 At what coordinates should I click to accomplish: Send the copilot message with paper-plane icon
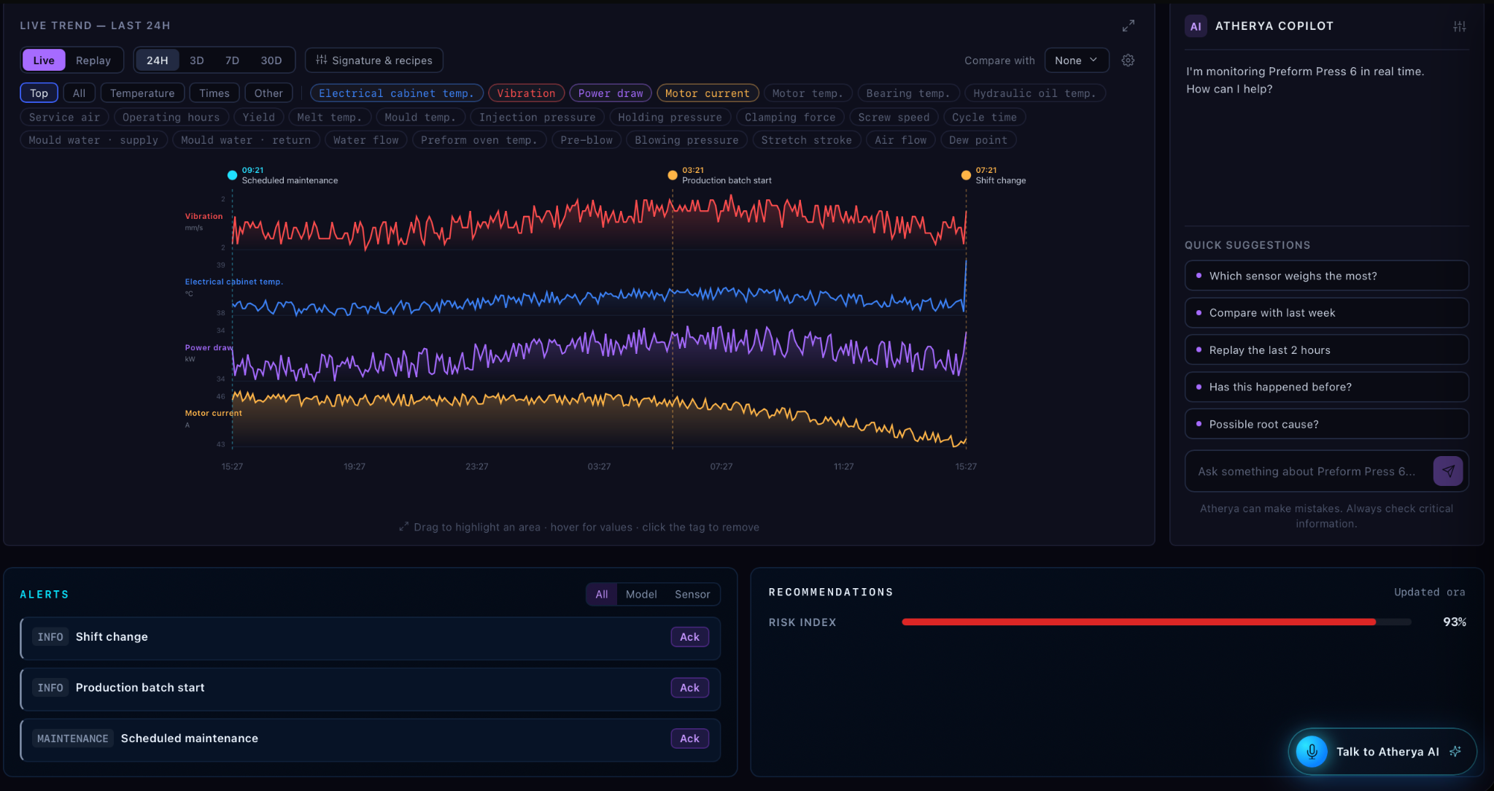(1448, 471)
